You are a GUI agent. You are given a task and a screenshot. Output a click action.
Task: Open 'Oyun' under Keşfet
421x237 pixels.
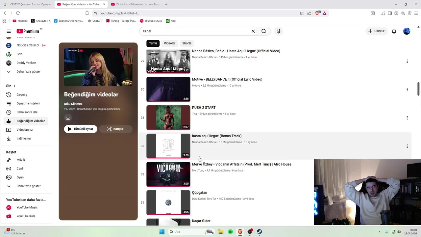26,177
